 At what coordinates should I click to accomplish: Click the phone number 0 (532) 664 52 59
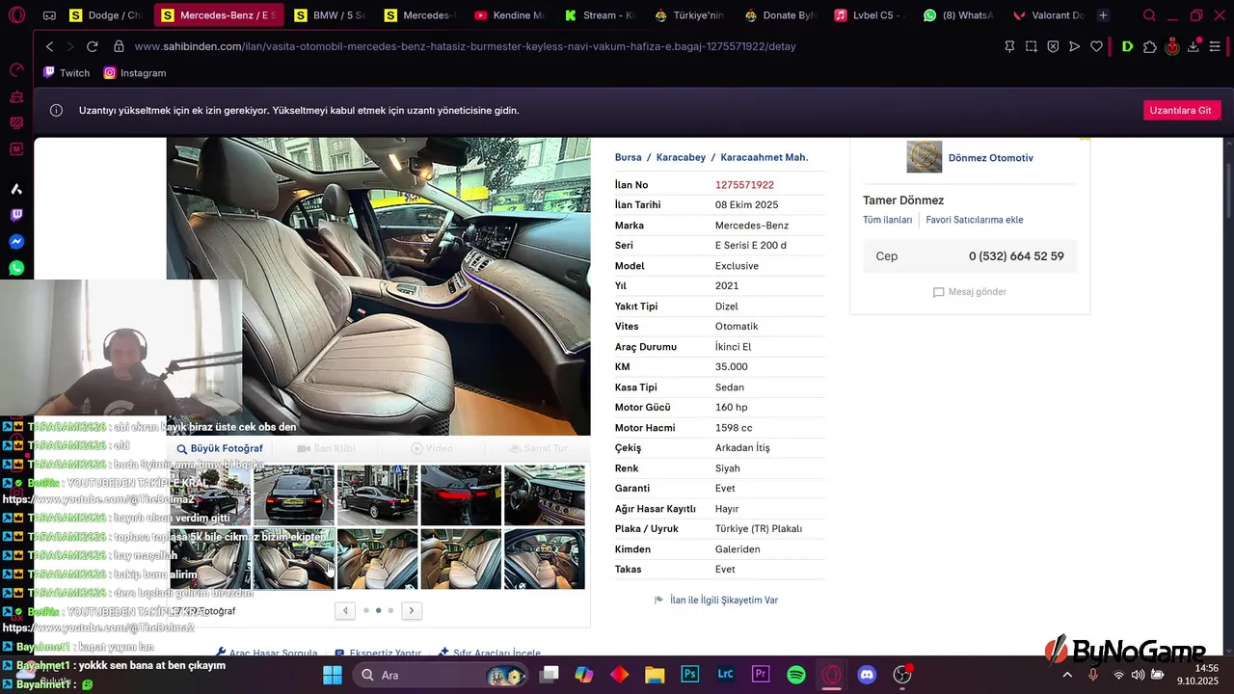point(1016,256)
